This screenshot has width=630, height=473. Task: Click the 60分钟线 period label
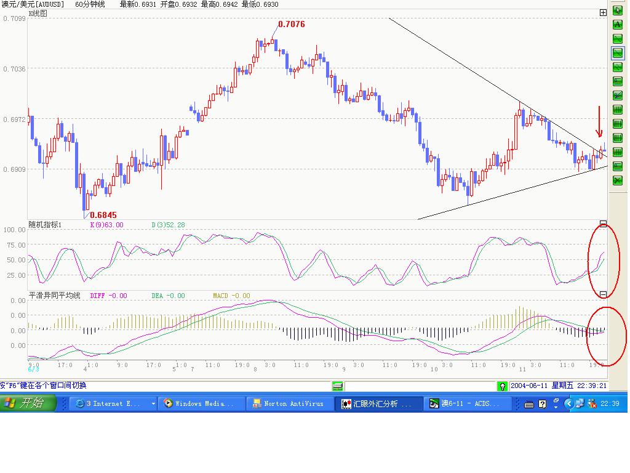pyautogui.click(x=90, y=4)
